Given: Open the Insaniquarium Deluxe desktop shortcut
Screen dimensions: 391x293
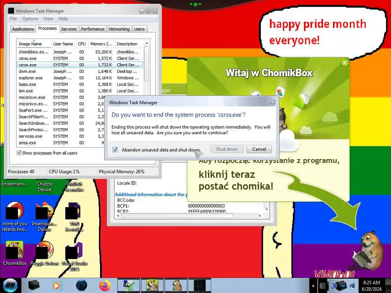Looking at the screenshot, I should pos(44,217).
